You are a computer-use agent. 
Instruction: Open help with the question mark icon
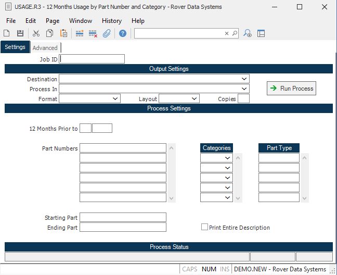123,33
